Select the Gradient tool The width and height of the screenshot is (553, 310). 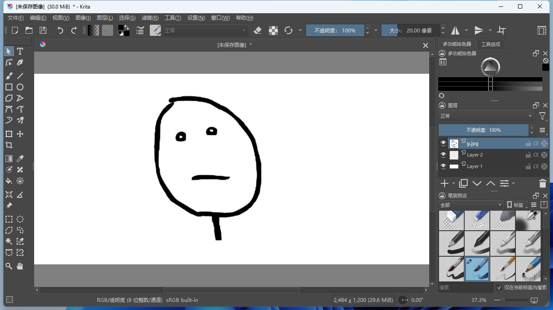tap(9, 158)
